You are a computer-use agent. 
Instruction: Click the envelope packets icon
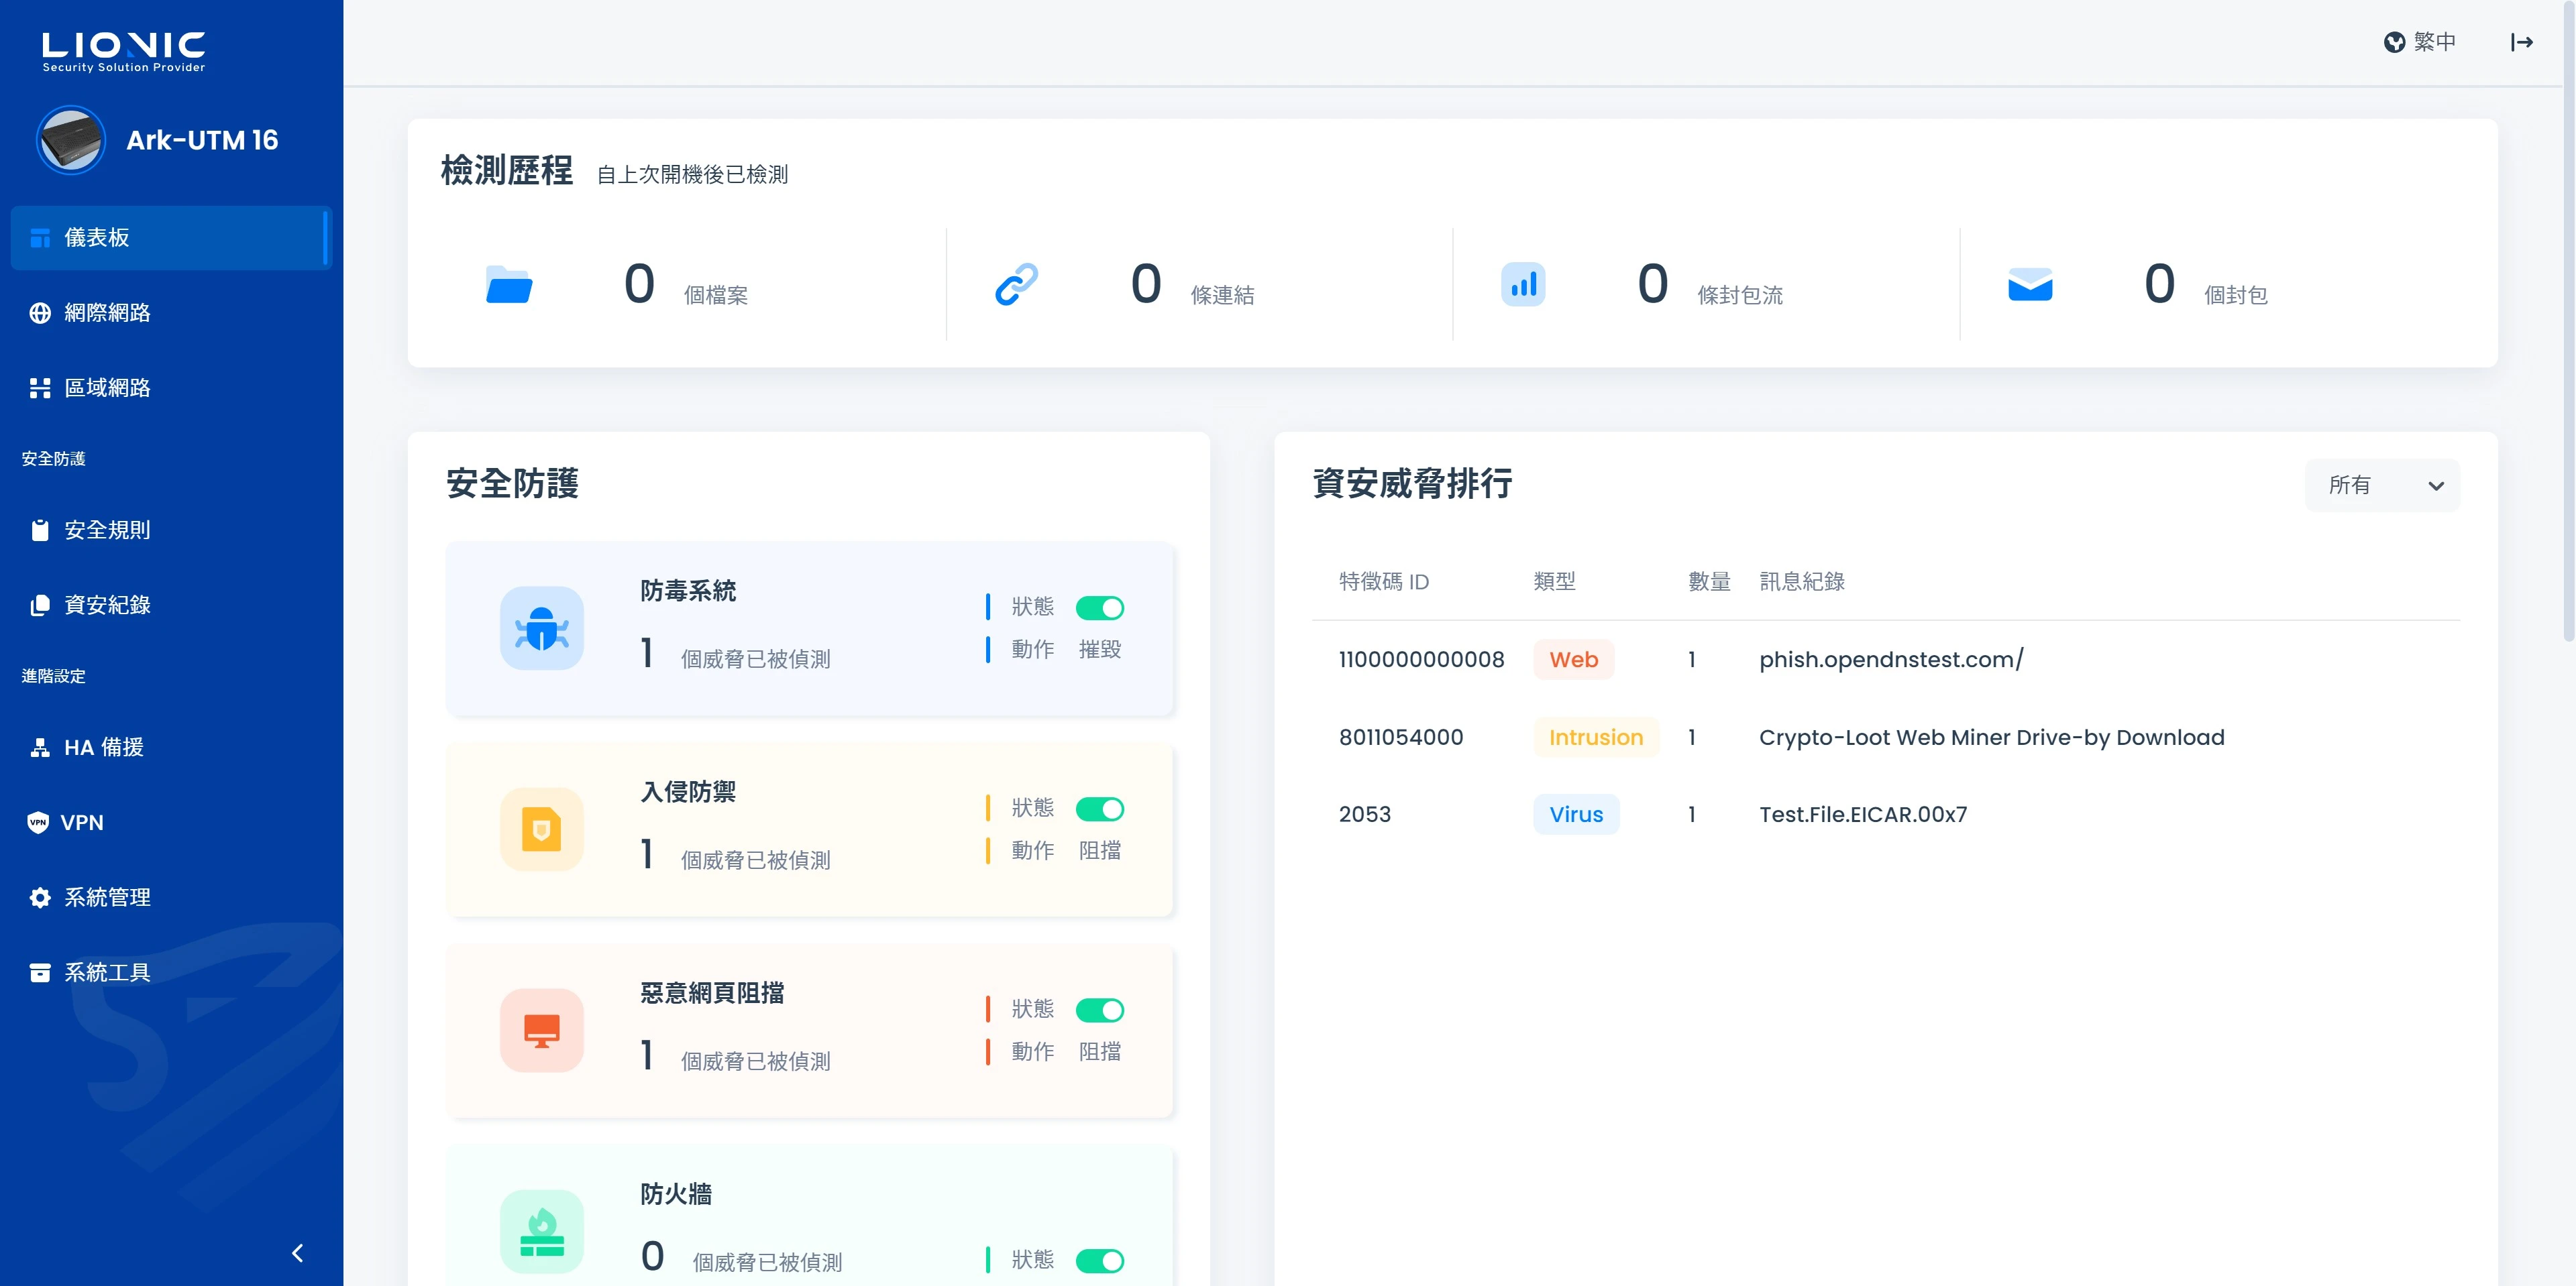coord(2030,285)
